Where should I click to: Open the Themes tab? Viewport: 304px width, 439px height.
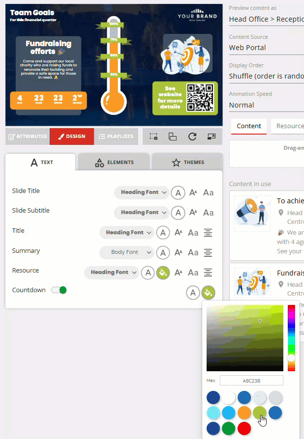click(x=187, y=163)
